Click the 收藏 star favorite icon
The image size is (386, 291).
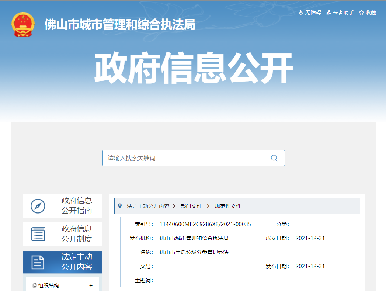[361, 13]
